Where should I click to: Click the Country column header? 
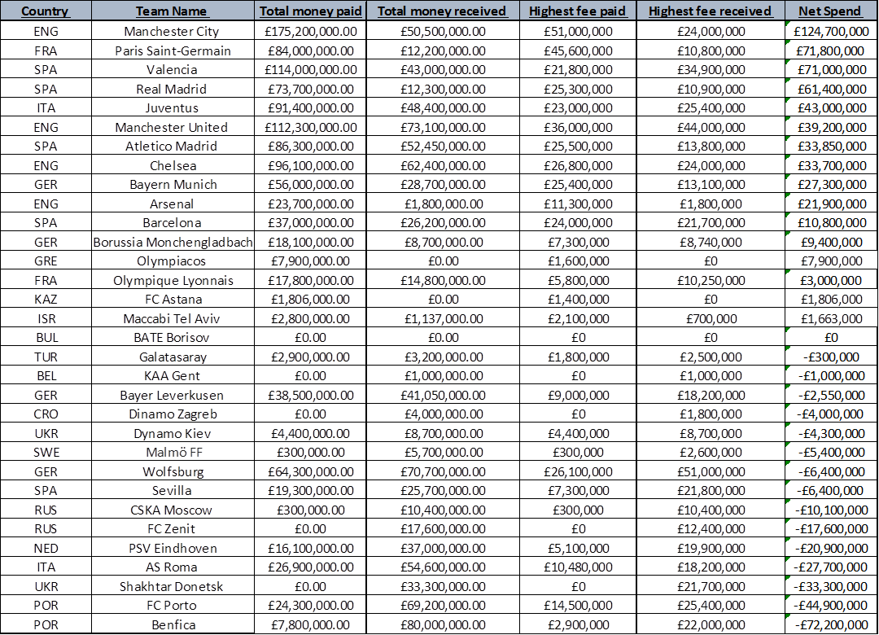click(45, 11)
